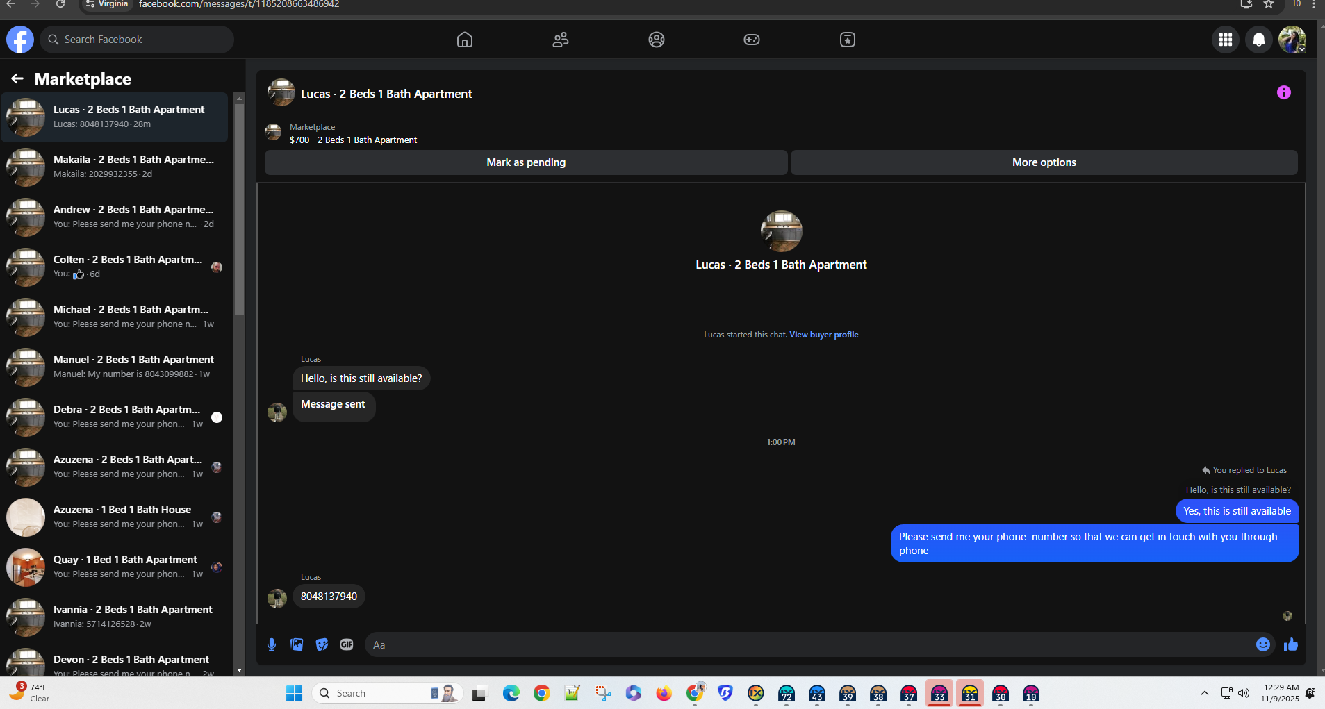Image resolution: width=1325 pixels, height=709 pixels.
Task: Open the Facebook menu grid icon
Action: coord(1226,40)
